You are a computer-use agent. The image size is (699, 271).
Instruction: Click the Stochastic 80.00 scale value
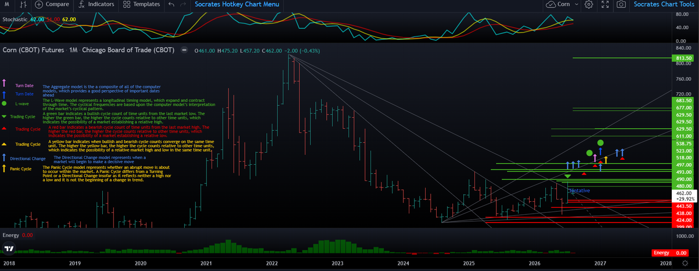click(x=682, y=14)
